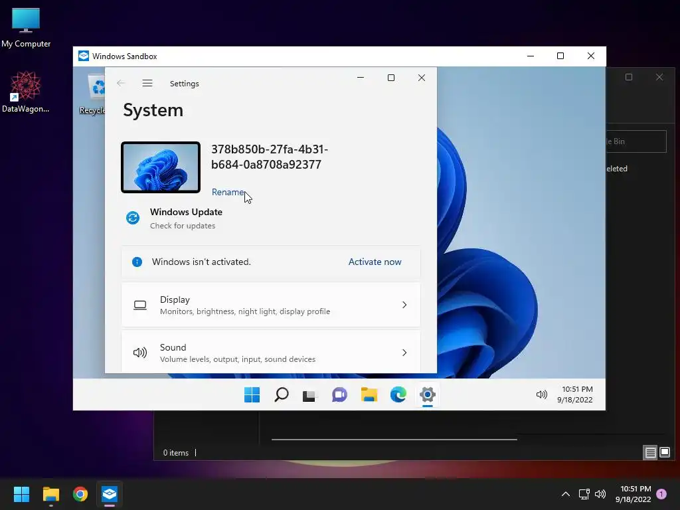The height and width of the screenshot is (510, 680).
Task: Click the volume icon in the Sandbox tray
Action: click(x=542, y=394)
